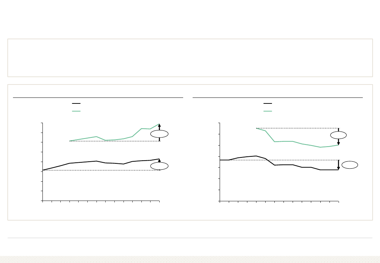The height and width of the screenshot is (263, 380).
Task: Click the vertical axis of the right chart
Action: pyautogui.click(x=220, y=162)
